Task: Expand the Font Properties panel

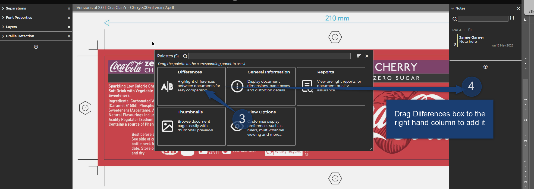Action: pyautogui.click(x=3, y=18)
